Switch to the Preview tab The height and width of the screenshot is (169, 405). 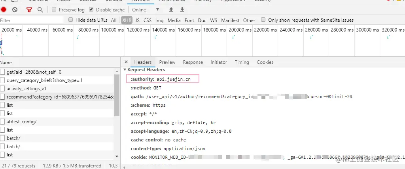coord(167,62)
